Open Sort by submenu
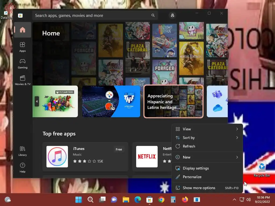This screenshot has width=275, height=206. click(207, 138)
